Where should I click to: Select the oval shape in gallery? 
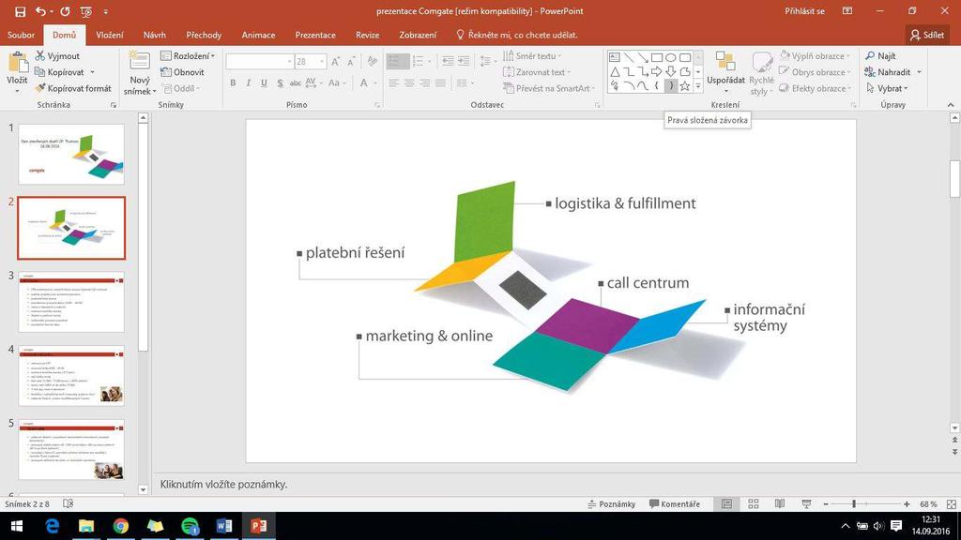(x=670, y=57)
